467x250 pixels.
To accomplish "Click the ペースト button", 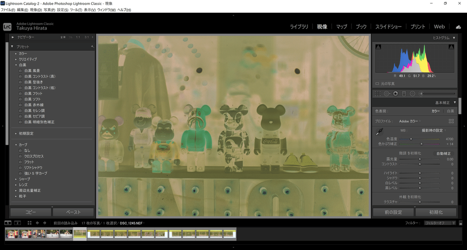I will pyautogui.click(x=73, y=212).
